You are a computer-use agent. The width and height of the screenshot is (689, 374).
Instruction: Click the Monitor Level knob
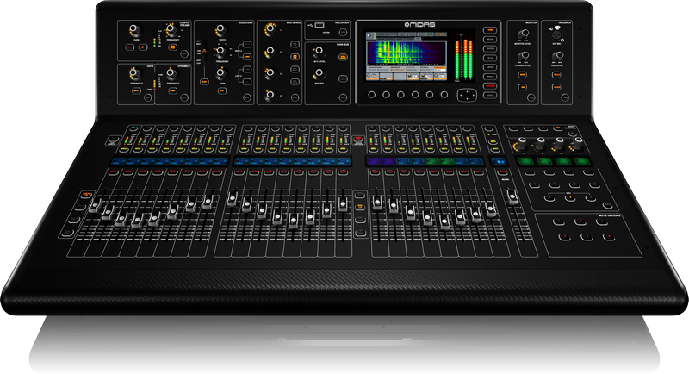pos(522,34)
